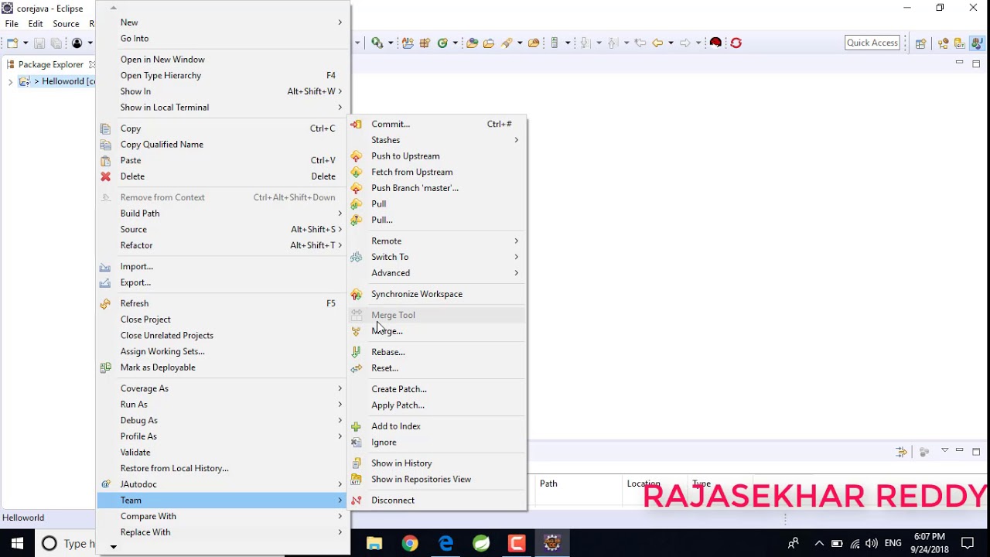Open Chrome from the Windows taskbar
This screenshot has width=990, height=557.
click(410, 544)
